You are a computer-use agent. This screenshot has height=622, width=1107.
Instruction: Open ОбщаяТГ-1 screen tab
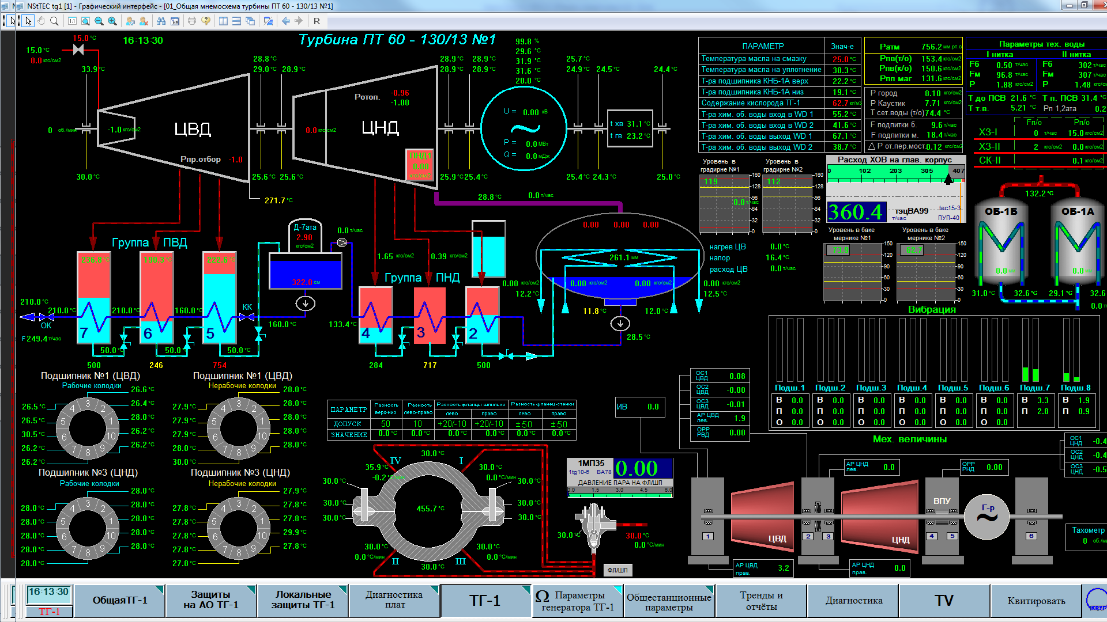click(120, 600)
